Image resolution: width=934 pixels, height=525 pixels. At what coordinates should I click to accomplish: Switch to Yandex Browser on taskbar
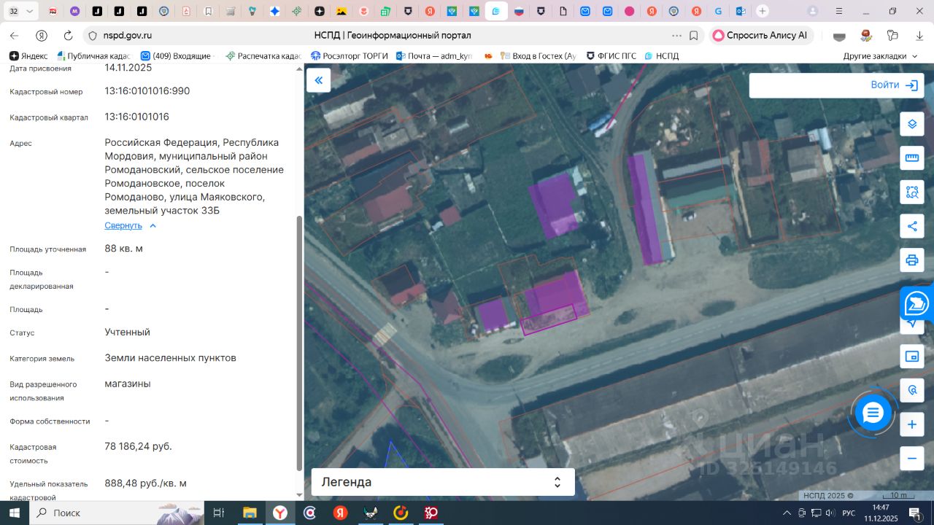(x=280, y=513)
